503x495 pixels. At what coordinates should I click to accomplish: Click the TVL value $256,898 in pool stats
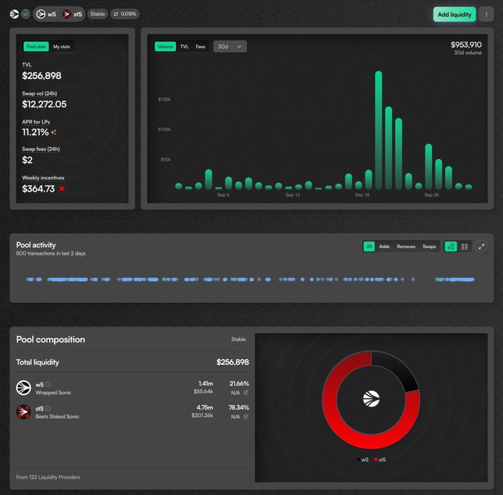point(41,75)
